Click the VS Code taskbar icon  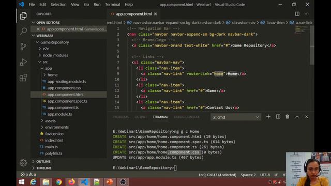84,182
